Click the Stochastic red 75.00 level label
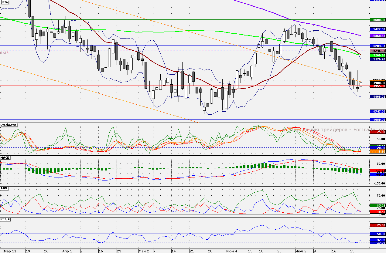 coord(378,132)
